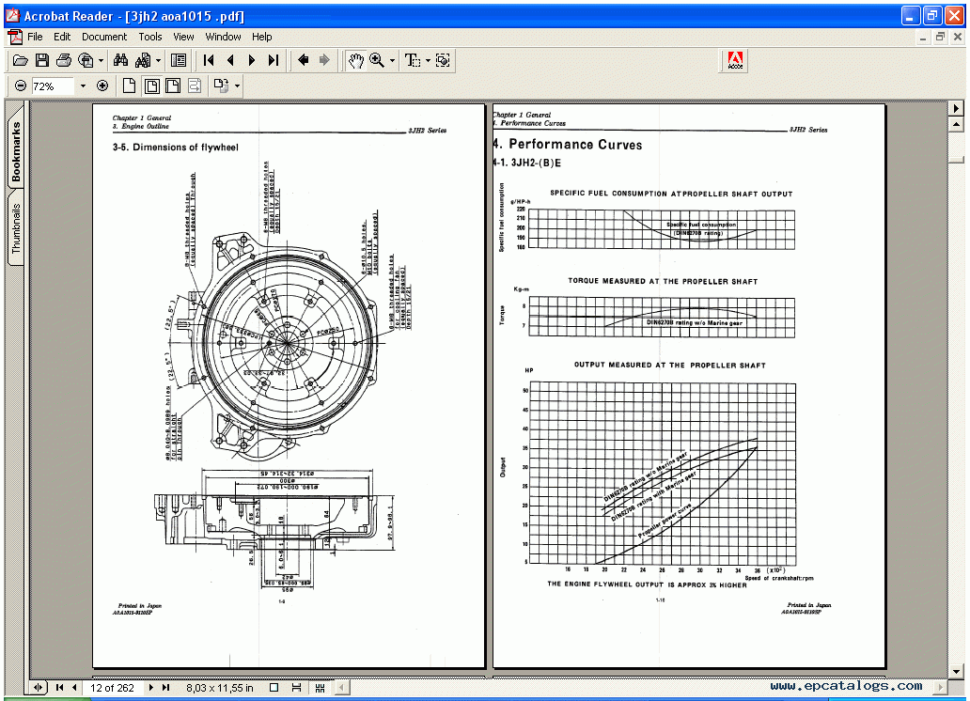Open the Help menu
Image resolution: width=970 pixels, height=701 pixels.
[261, 38]
